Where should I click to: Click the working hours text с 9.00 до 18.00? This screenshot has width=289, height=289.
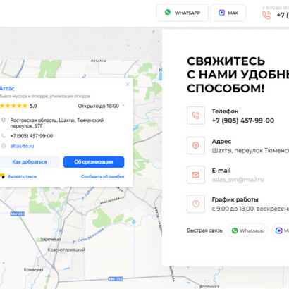(250, 209)
